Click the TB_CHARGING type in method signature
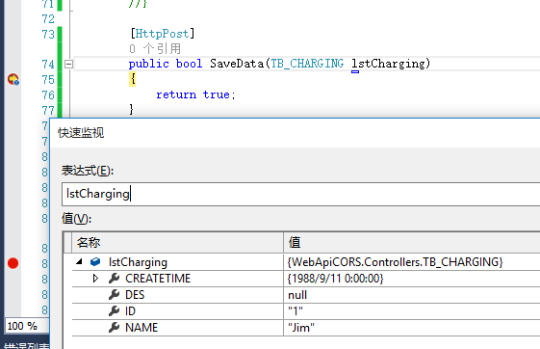This screenshot has height=349, width=540. 307,64
